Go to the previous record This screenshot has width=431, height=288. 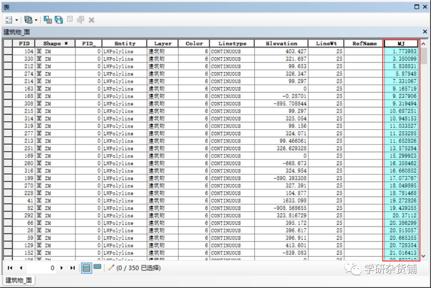pos(21,268)
